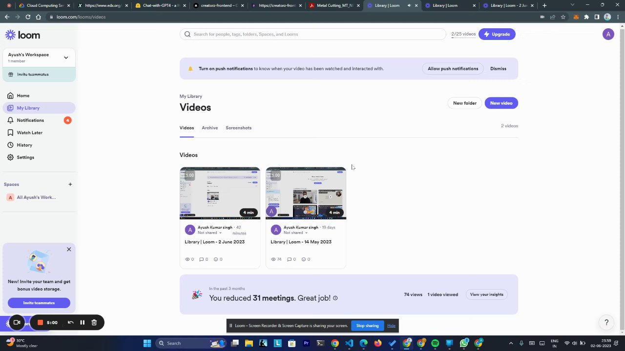Viewport: 625px width, 351px height.
Task: Click the title Library | Loom - 14 May 2023
Action: 301,242
